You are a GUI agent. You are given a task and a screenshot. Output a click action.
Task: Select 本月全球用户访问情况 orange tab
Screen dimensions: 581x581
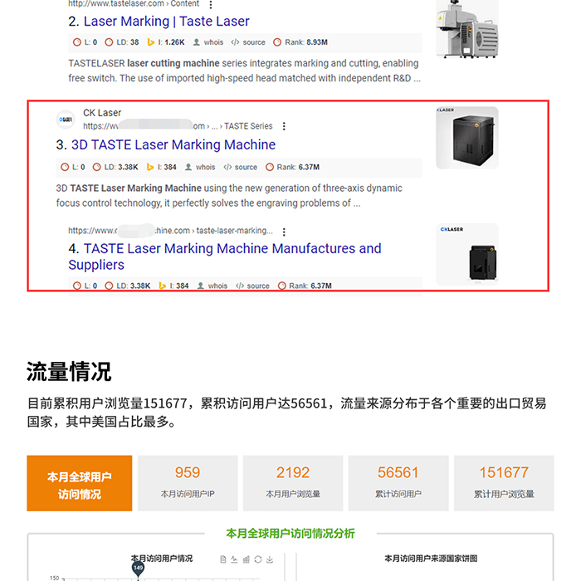point(80,483)
